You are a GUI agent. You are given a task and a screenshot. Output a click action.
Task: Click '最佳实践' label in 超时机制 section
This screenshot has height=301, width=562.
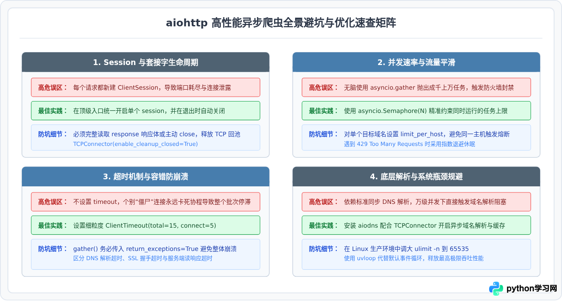pyautogui.click(x=53, y=225)
